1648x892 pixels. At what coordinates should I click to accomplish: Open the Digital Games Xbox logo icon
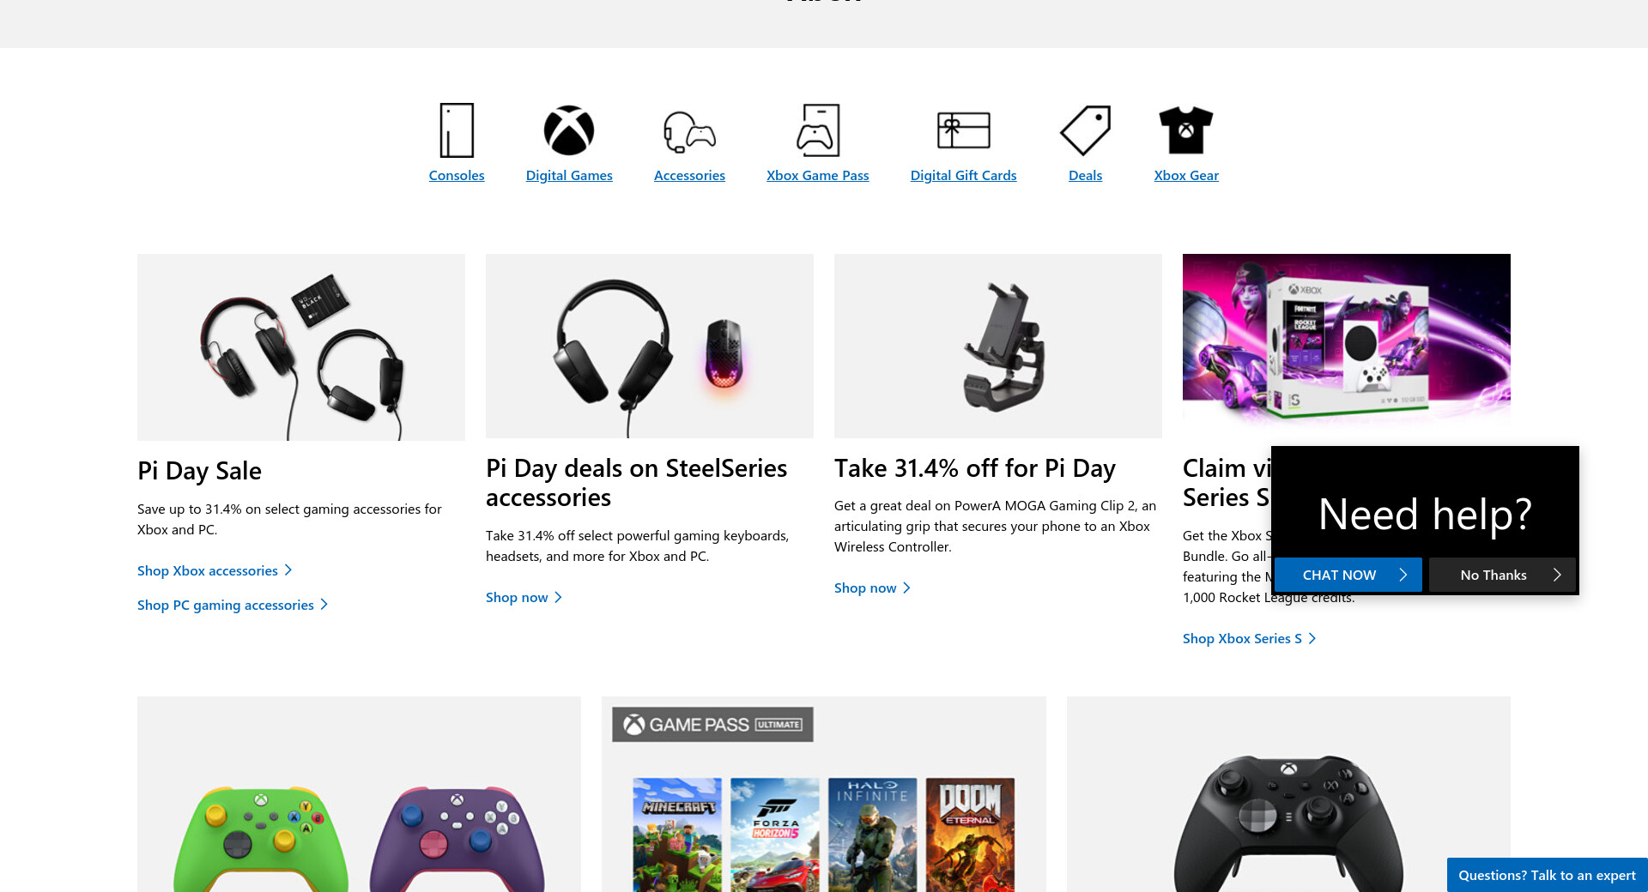(x=569, y=130)
